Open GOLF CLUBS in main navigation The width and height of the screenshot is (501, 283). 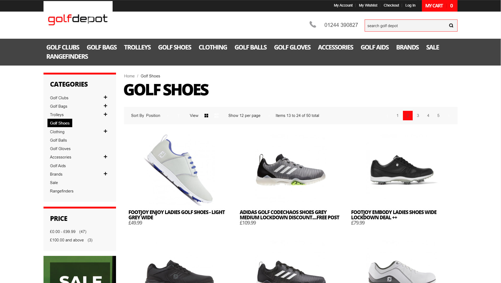[63, 47]
